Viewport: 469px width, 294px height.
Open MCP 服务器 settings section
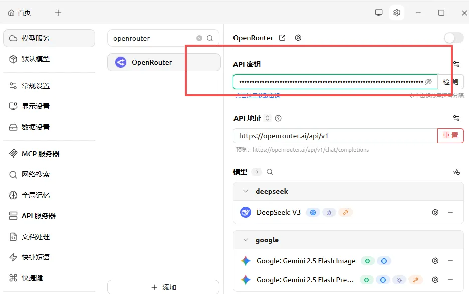[x=49, y=154]
